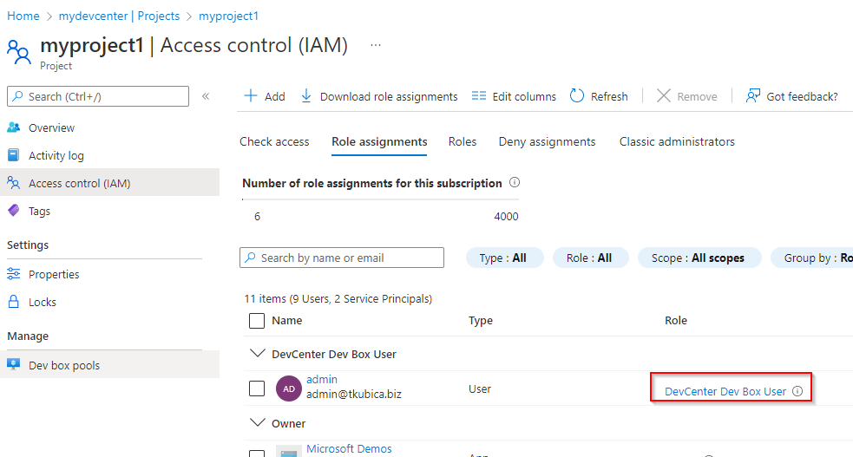Go to Home breadcrumb link
Viewport: 853px width, 457px height.
pos(23,16)
